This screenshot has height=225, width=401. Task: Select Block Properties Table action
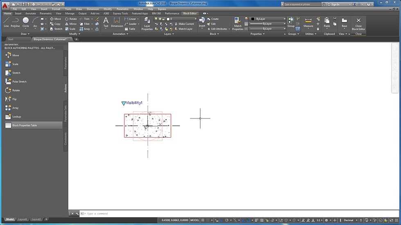coord(33,125)
